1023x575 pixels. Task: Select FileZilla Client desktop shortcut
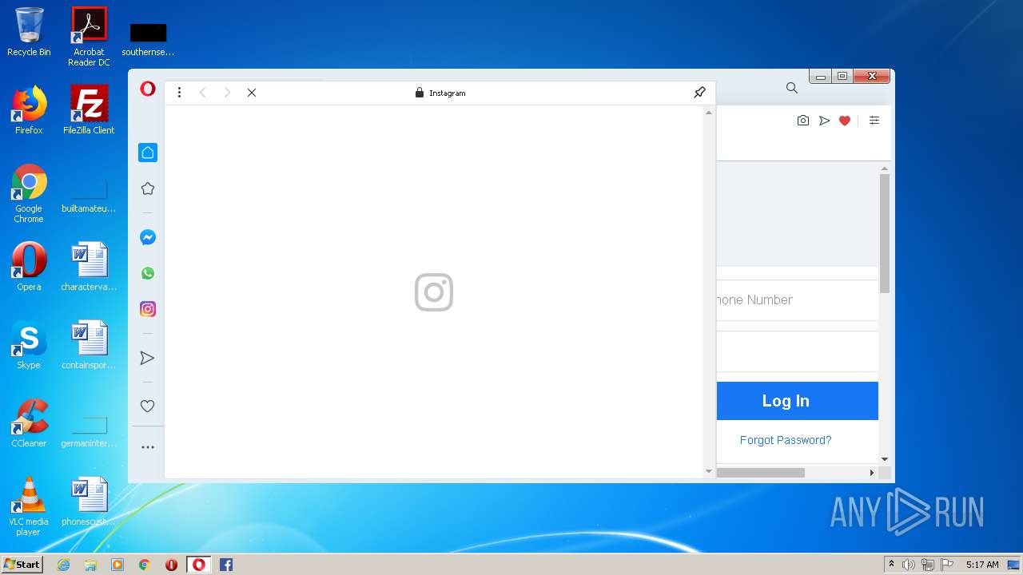click(89, 110)
